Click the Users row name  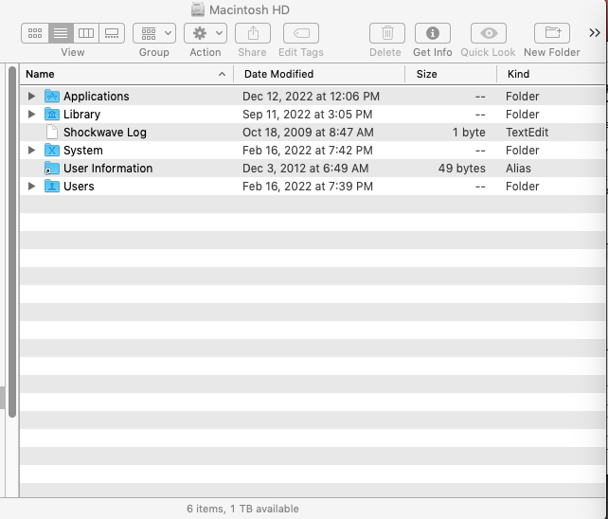79,187
